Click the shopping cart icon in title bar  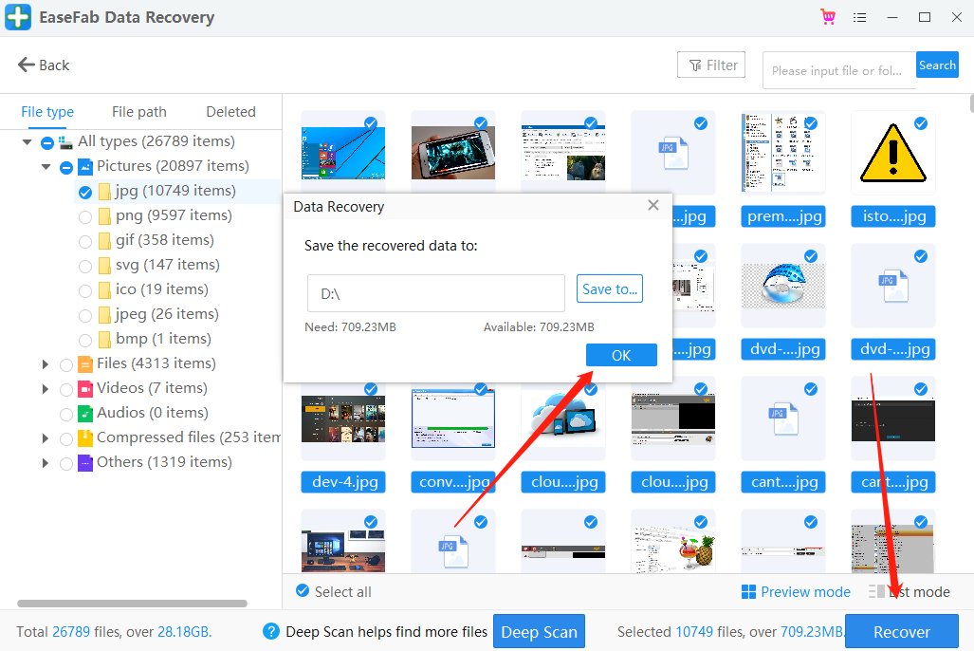(x=828, y=17)
